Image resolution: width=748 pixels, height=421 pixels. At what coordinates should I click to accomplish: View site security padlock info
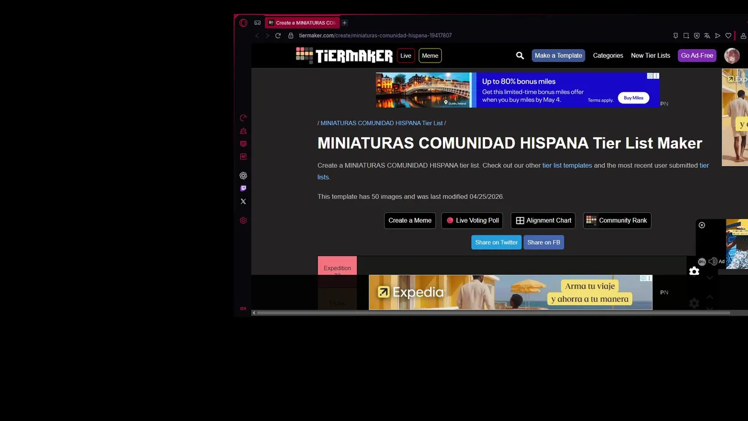click(290, 36)
